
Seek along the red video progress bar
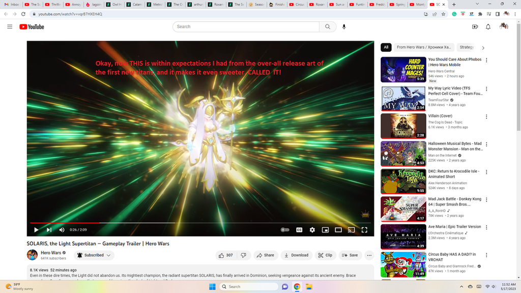click(65, 223)
